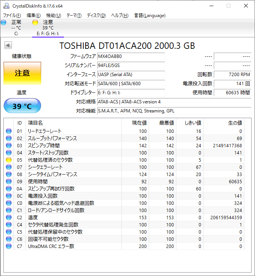255x276 pixels.
Task: Click the 最悪値 column header
Action: [163, 123]
